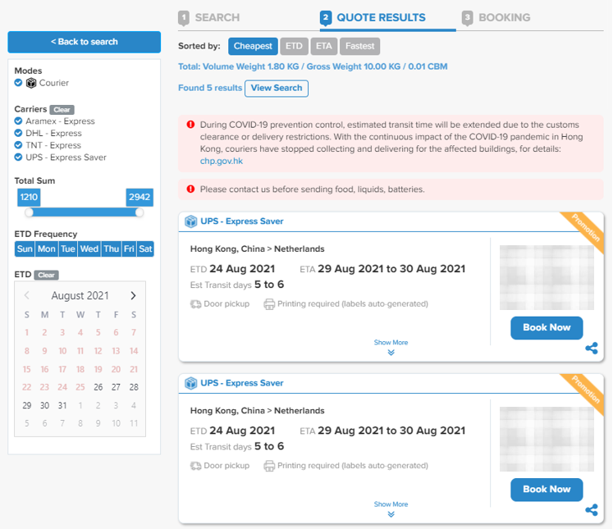
Task: Go to next month in ETD calendar
Action: pyautogui.click(x=133, y=295)
